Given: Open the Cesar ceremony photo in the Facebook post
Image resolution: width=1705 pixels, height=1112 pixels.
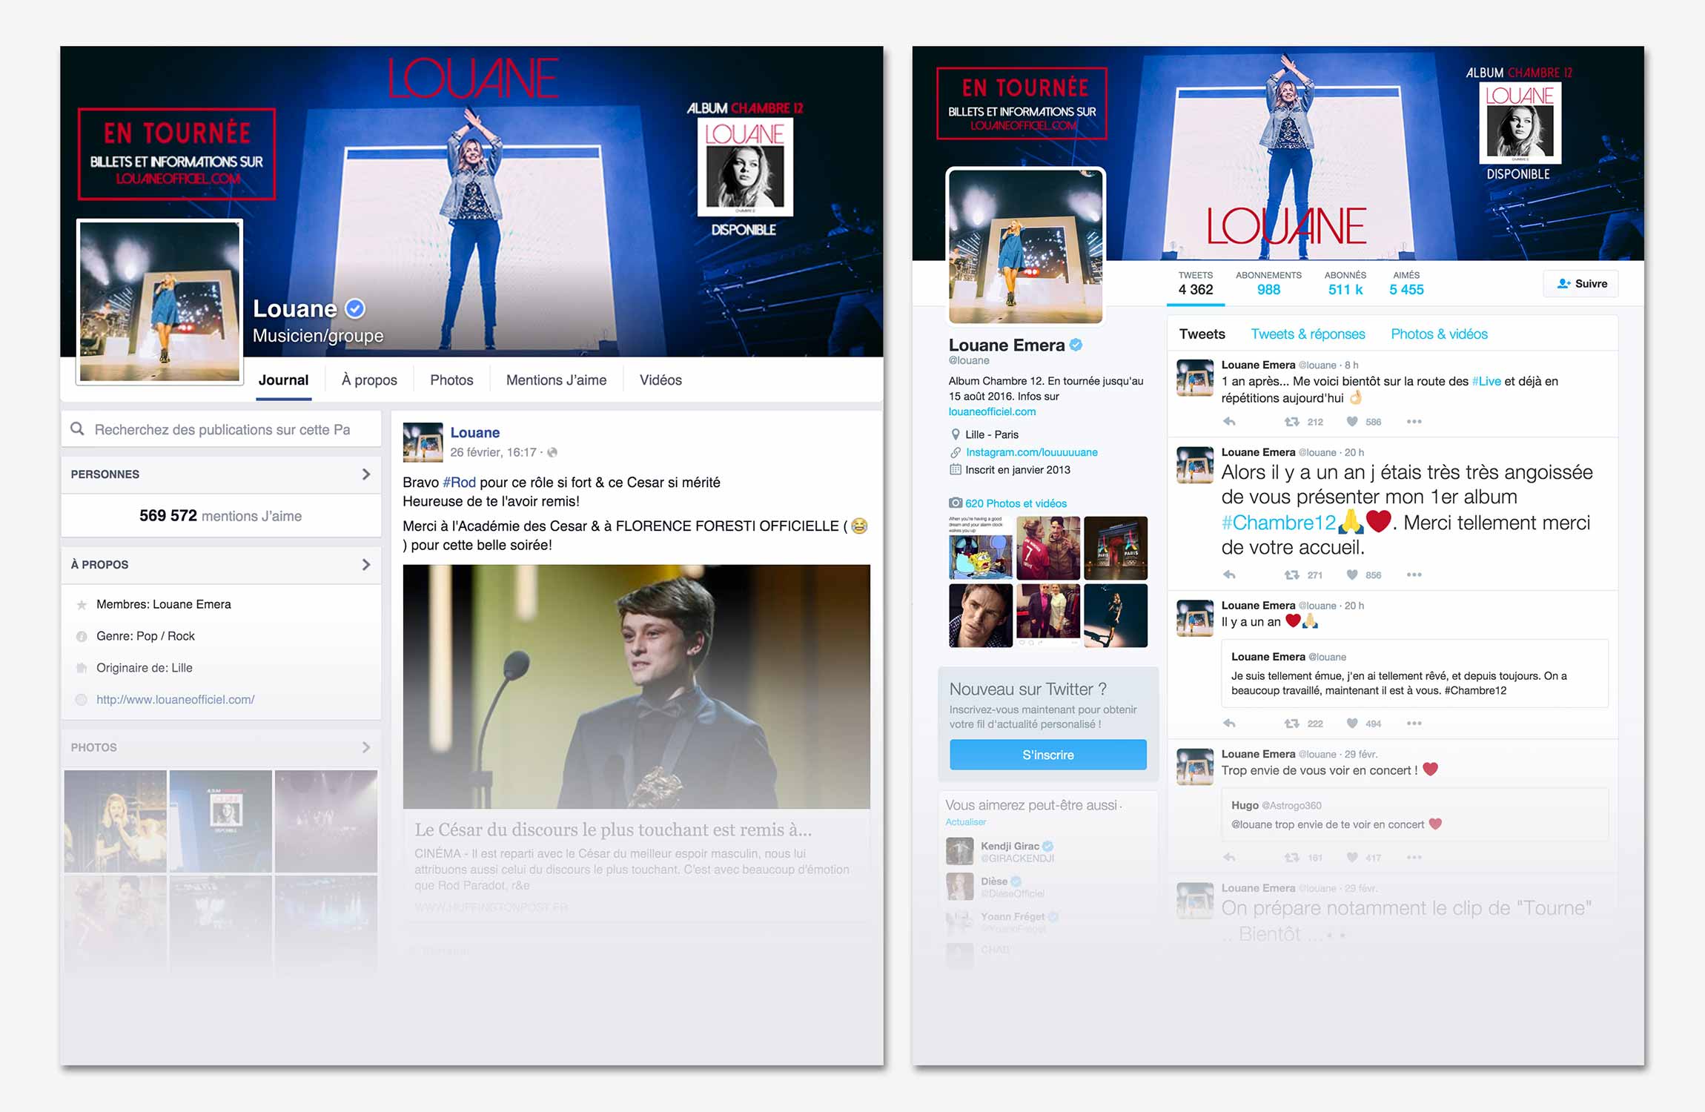Looking at the screenshot, I should 636,686.
